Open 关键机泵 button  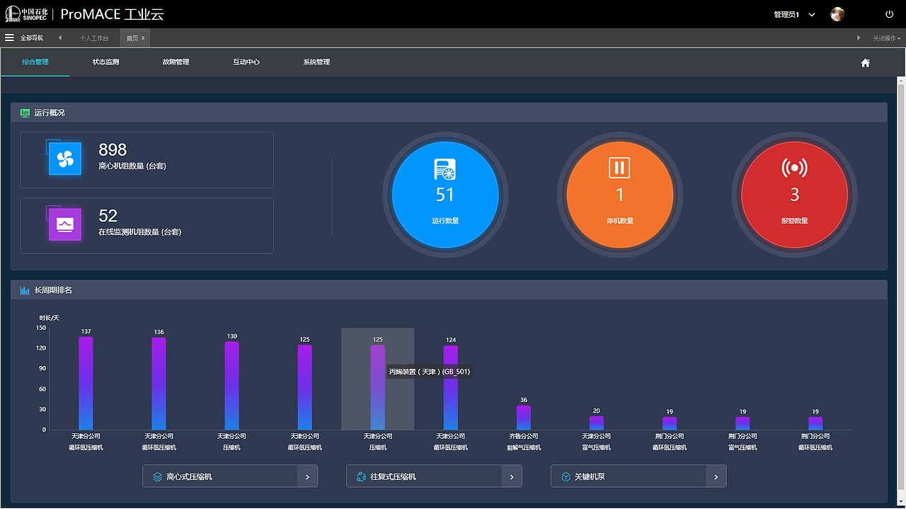pos(638,476)
